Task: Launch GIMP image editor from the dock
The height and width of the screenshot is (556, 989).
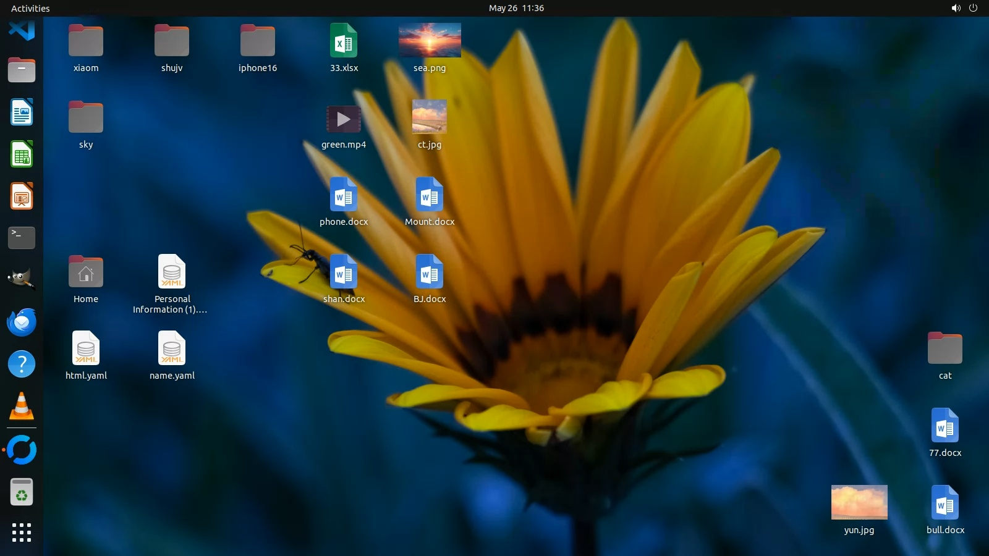Action: [x=22, y=279]
